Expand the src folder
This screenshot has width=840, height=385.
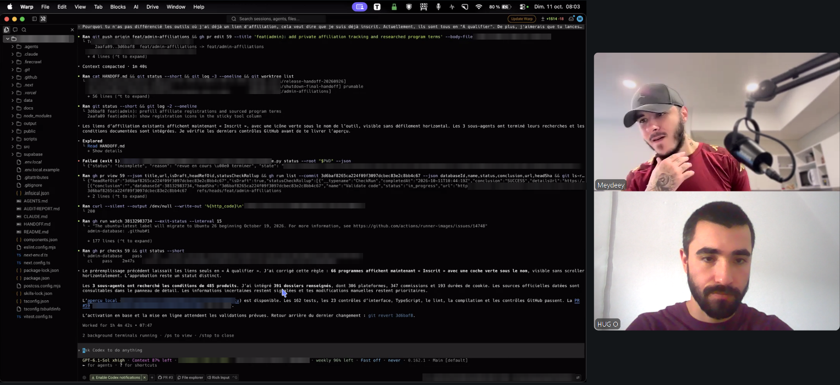(x=13, y=147)
